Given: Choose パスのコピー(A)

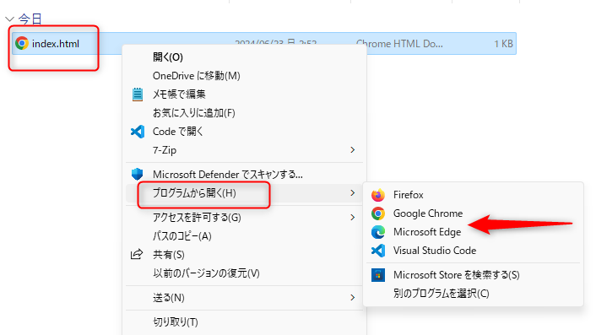Looking at the screenshot, I should point(244,236).
